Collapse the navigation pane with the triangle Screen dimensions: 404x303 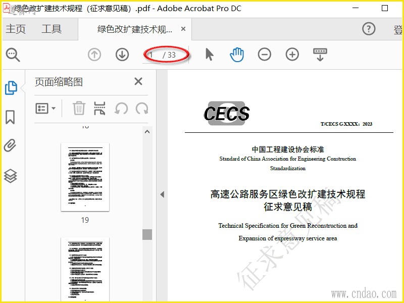coord(162,194)
